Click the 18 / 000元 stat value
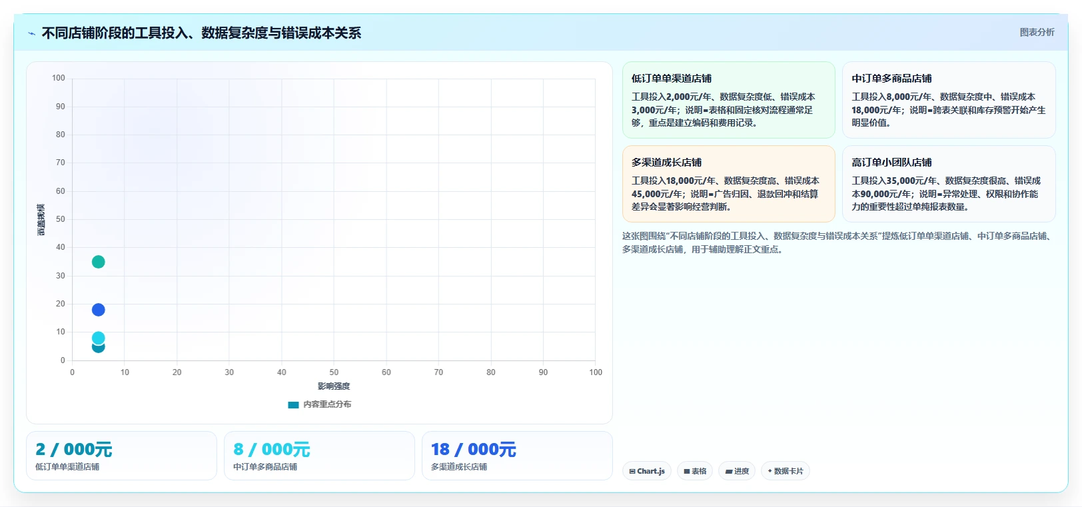The width and height of the screenshot is (1082, 507). (474, 450)
